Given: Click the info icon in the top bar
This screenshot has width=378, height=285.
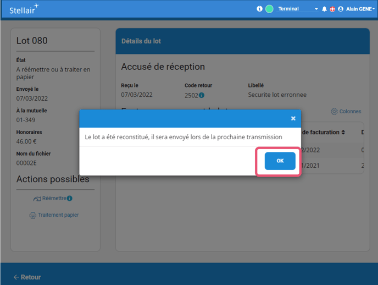Looking at the screenshot, I should point(259,9).
